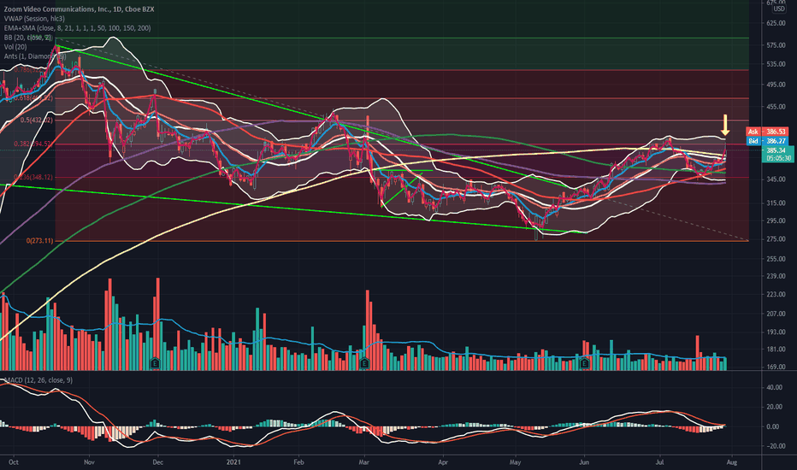
Task: Click 495.00 on the price axis
Action: tap(776, 85)
